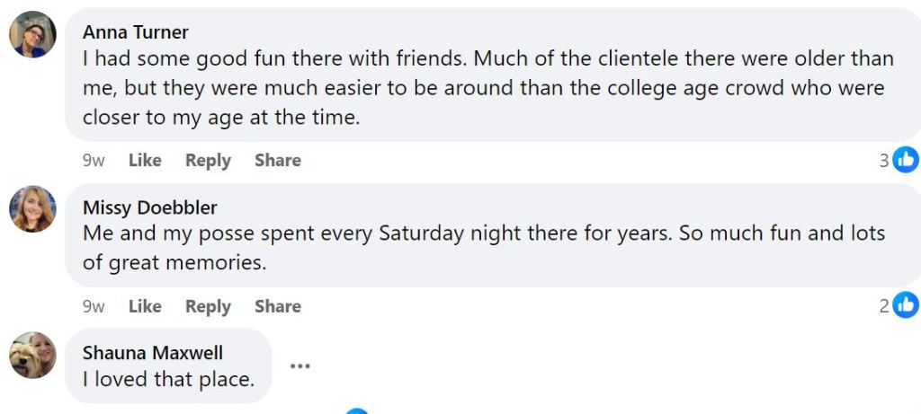Image resolution: width=921 pixels, height=414 pixels.
Task: Click the "I loved that place." comment text
Action: tap(168, 380)
